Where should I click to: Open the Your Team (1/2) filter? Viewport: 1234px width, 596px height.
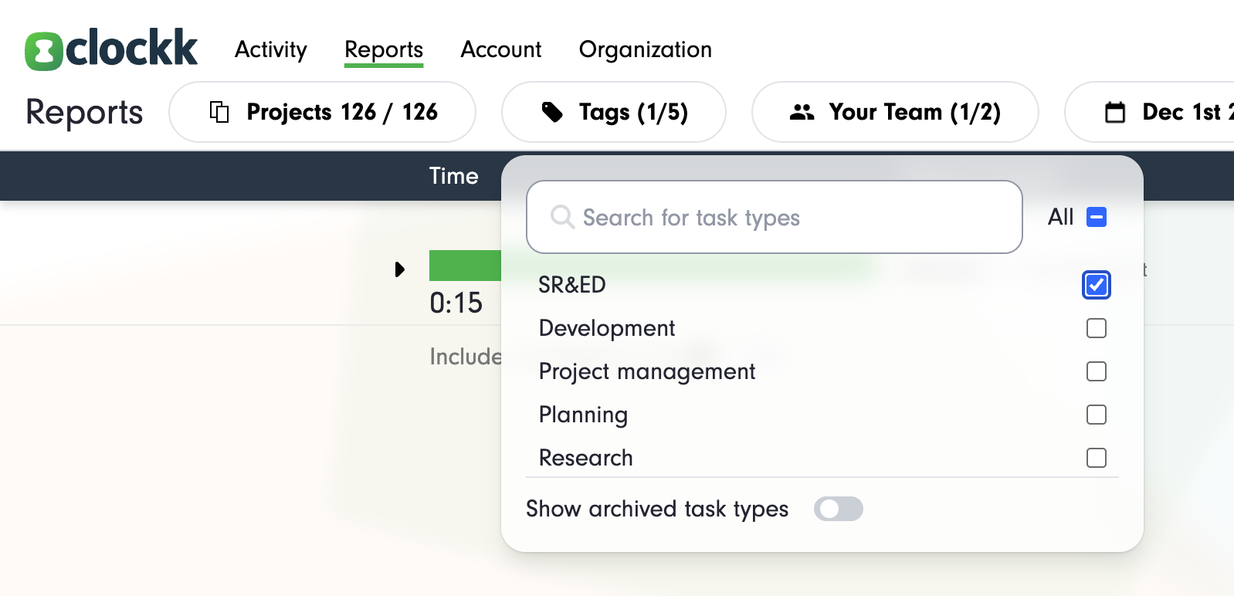894,112
